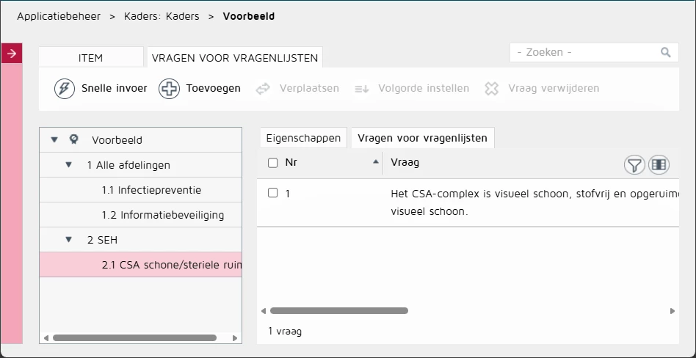Screen dimensions: 696x358
Task: Open the filter funnel icon
Action: click(x=634, y=165)
